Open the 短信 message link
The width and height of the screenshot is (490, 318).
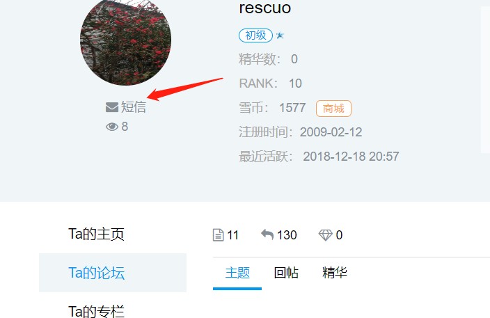point(134,107)
